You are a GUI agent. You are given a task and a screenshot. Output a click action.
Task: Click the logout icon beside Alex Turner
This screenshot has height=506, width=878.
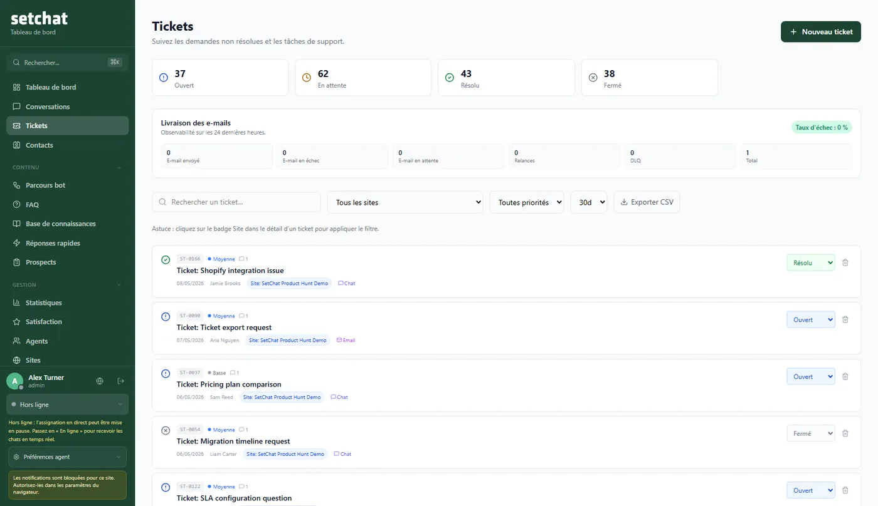coord(121,381)
